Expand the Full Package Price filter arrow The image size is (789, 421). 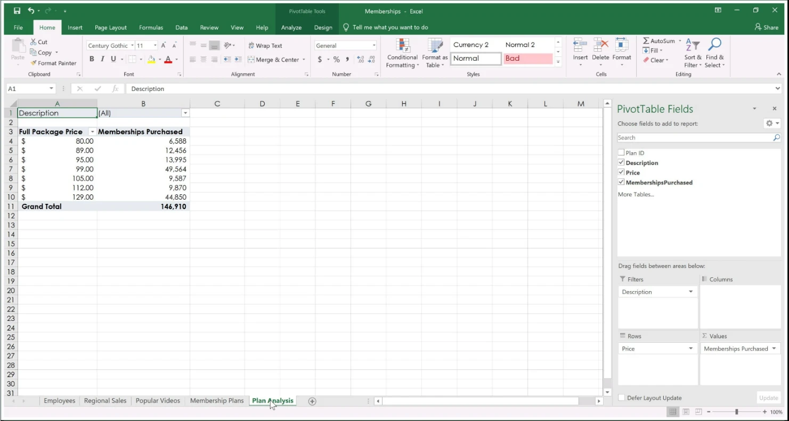92,131
